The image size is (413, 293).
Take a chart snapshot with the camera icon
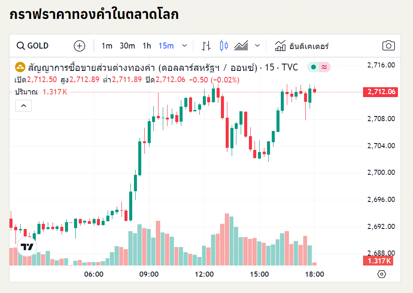pyautogui.click(x=388, y=46)
